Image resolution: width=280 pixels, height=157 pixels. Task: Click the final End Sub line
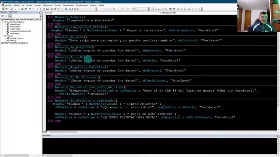(x=54, y=121)
